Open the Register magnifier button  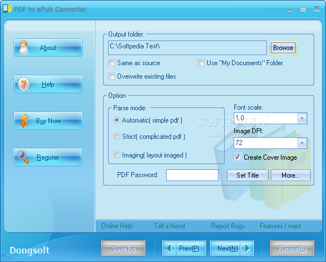[48, 157]
